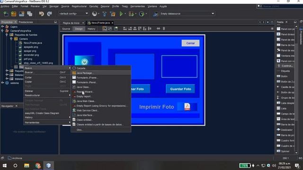This screenshot has width=303, height=170.
Task: Click the Paleta panel scroll down arrow
Action: pyautogui.click(x=296, y=153)
